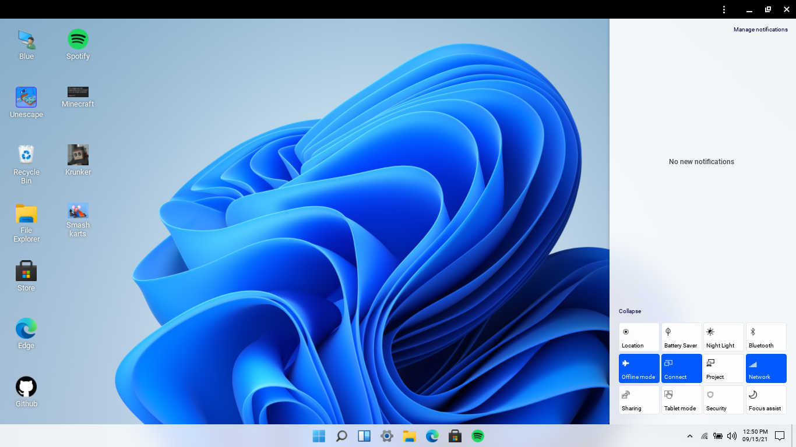This screenshot has width=796, height=447.
Task: Open the Blue desktop shortcut
Action: click(26, 45)
